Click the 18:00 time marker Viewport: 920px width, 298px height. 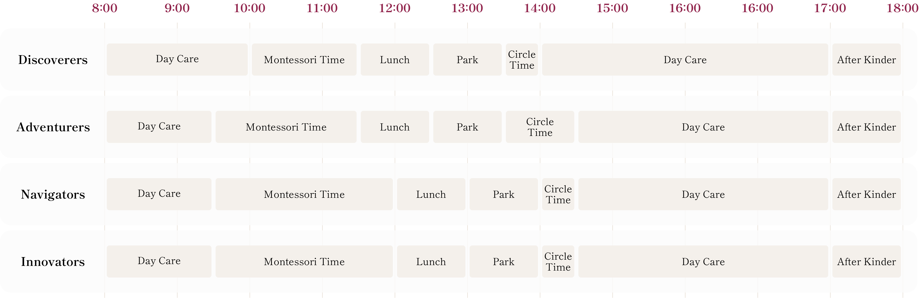coord(902,8)
